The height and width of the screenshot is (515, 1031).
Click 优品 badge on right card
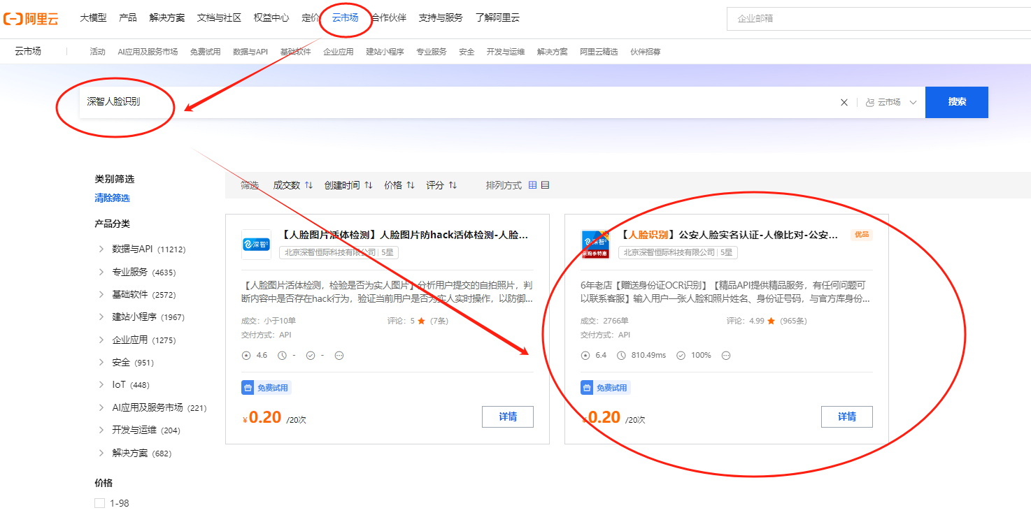[862, 235]
